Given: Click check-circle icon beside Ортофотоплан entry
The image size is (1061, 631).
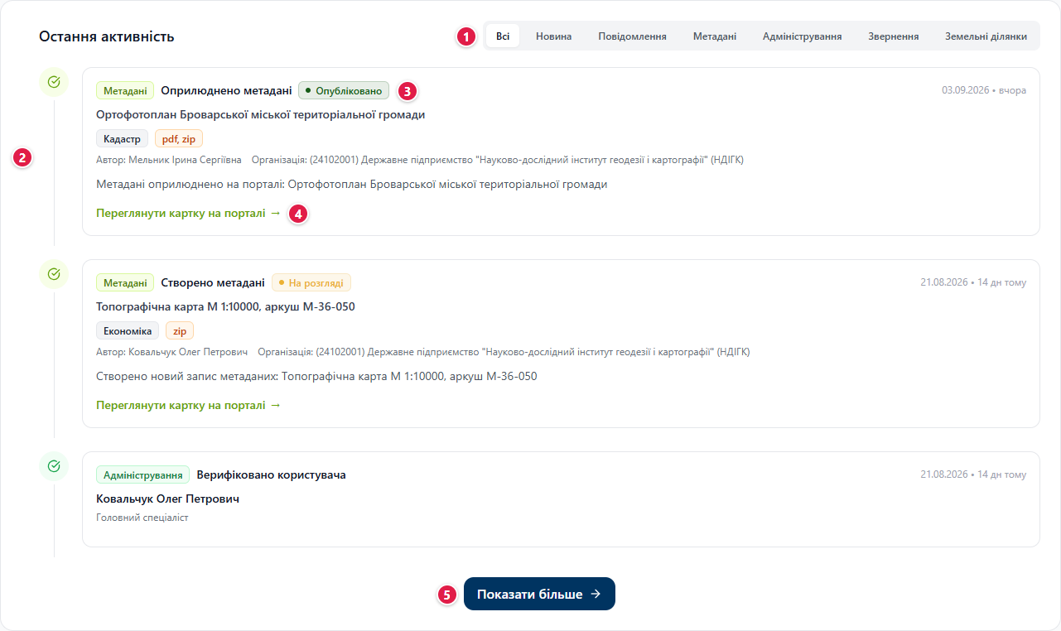Looking at the screenshot, I should pos(54,82).
